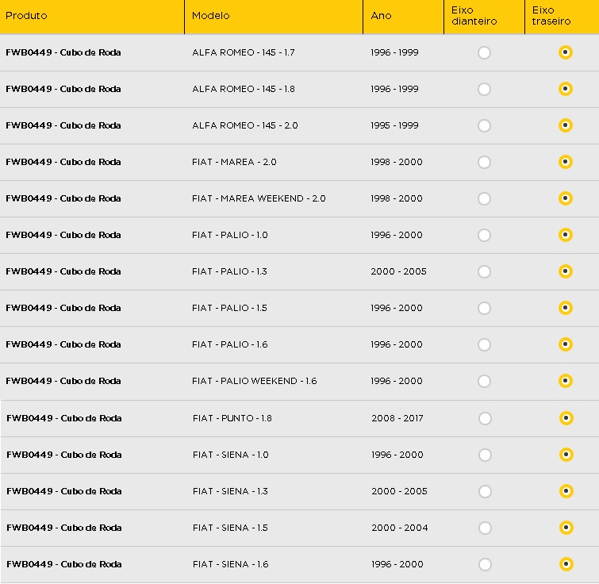Screen dimensions: 599x584
Task: Select front axle radio for Palio Weekend 1.6
Action: coord(484,381)
